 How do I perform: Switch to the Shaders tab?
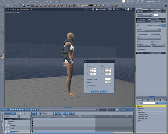point(151,100)
